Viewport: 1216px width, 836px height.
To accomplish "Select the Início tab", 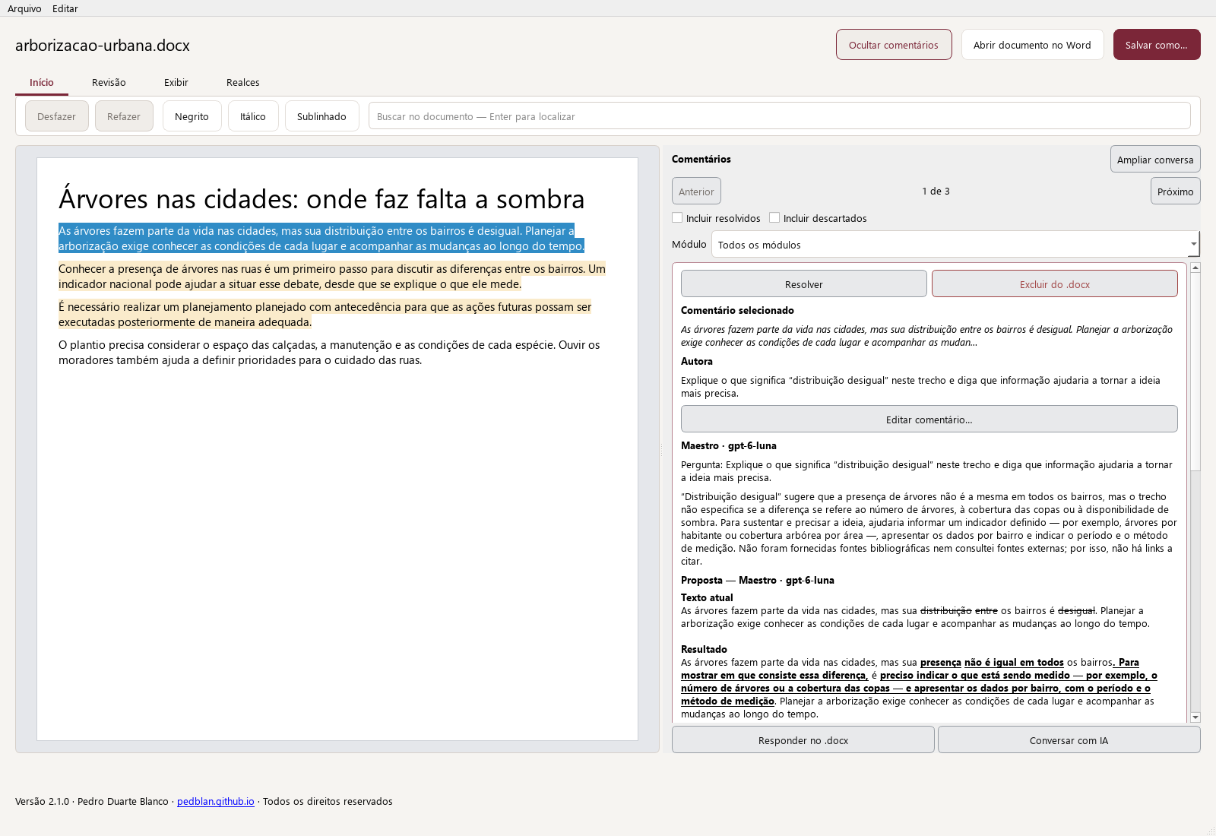I will click(42, 82).
